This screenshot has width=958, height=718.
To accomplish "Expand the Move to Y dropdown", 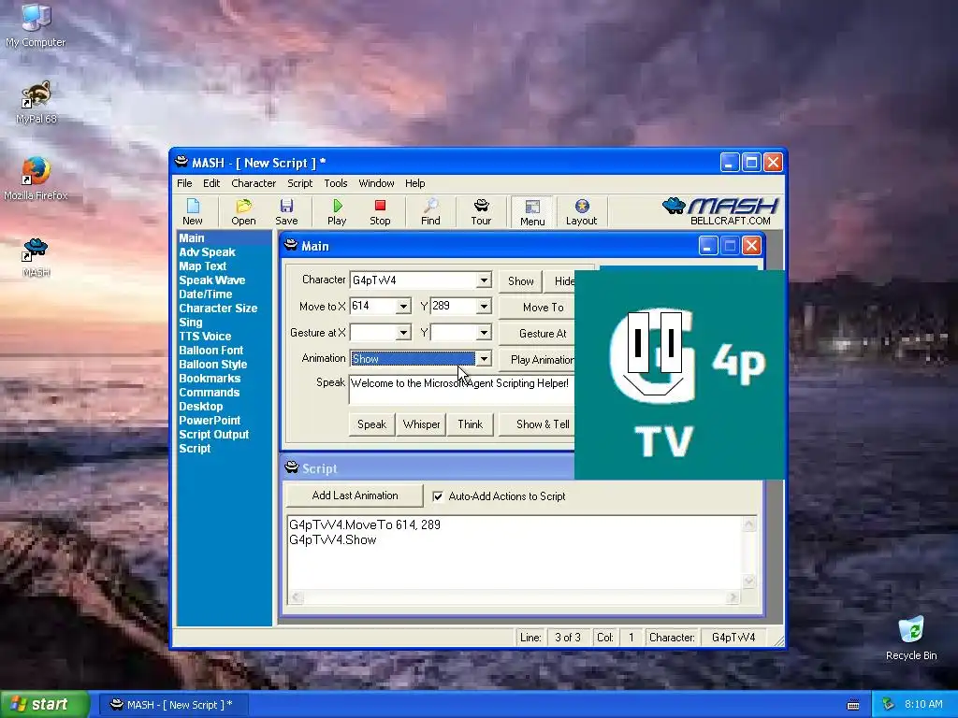I will [484, 306].
